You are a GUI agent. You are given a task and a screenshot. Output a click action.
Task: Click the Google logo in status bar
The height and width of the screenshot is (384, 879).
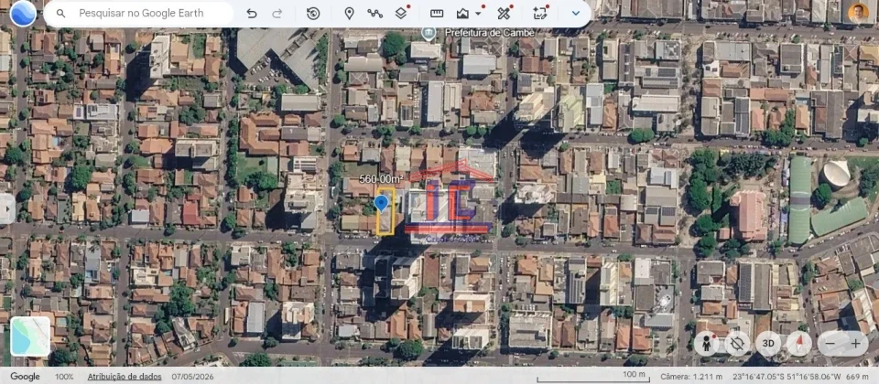tap(25, 377)
